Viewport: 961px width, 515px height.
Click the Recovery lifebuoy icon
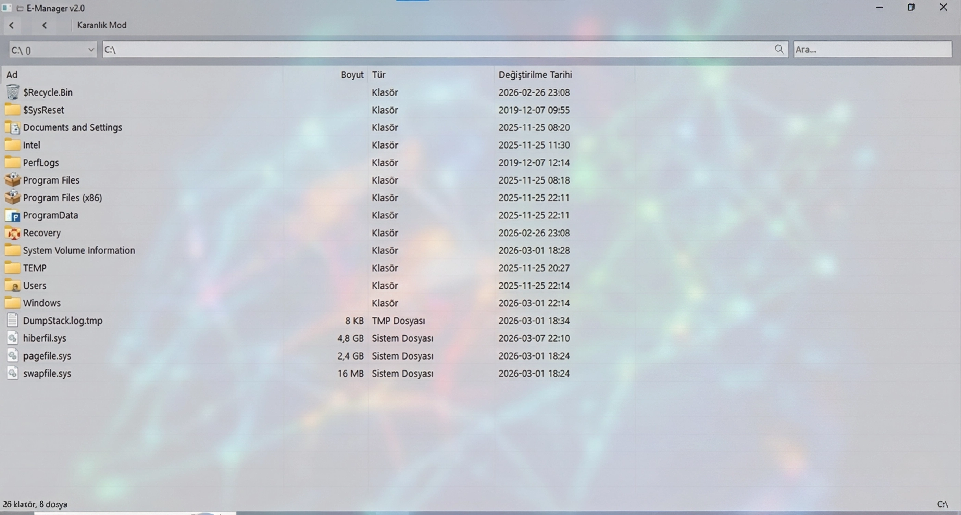click(x=12, y=233)
